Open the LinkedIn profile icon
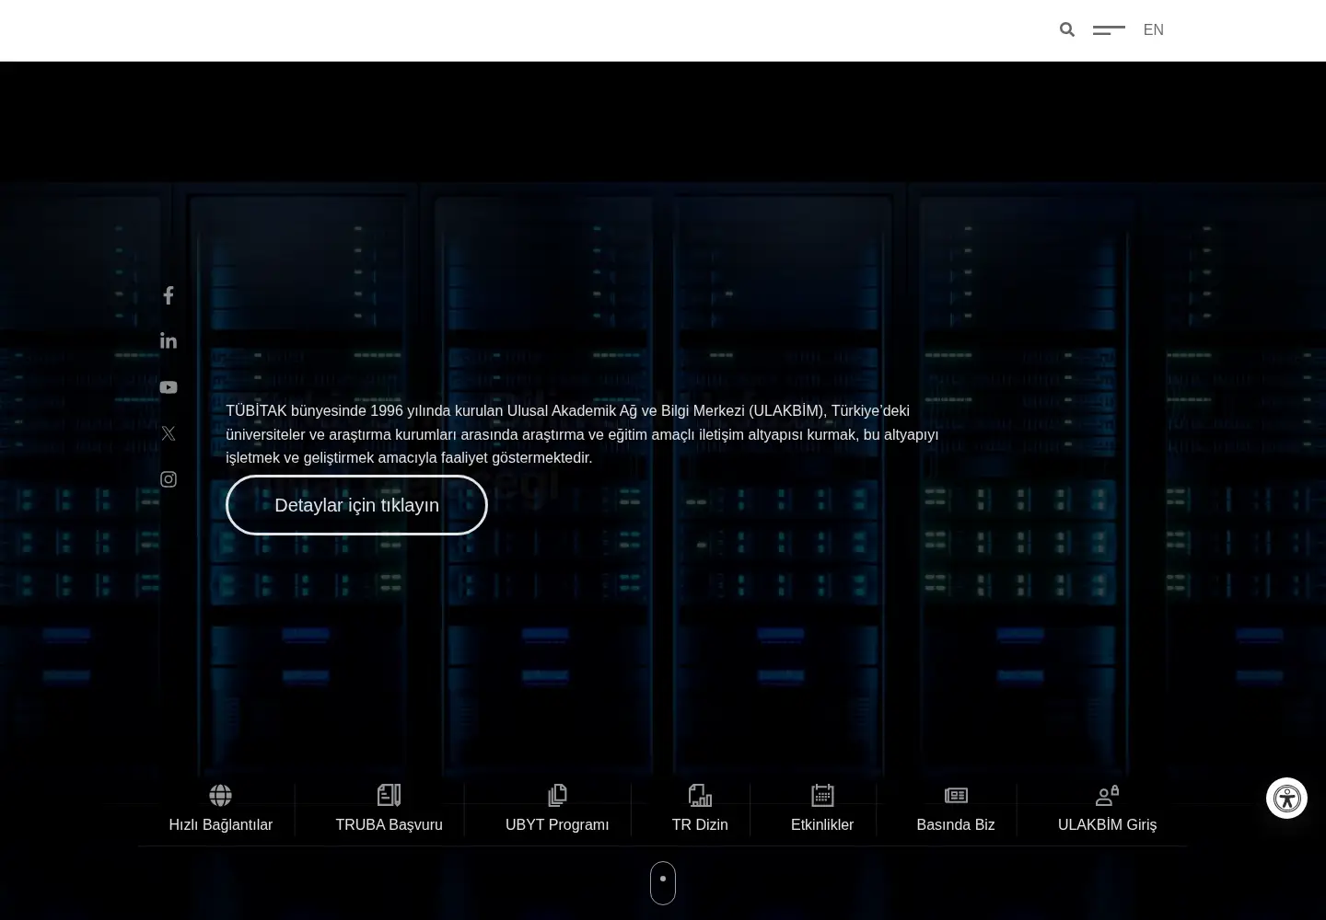1326x920 pixels. [169, 340]
